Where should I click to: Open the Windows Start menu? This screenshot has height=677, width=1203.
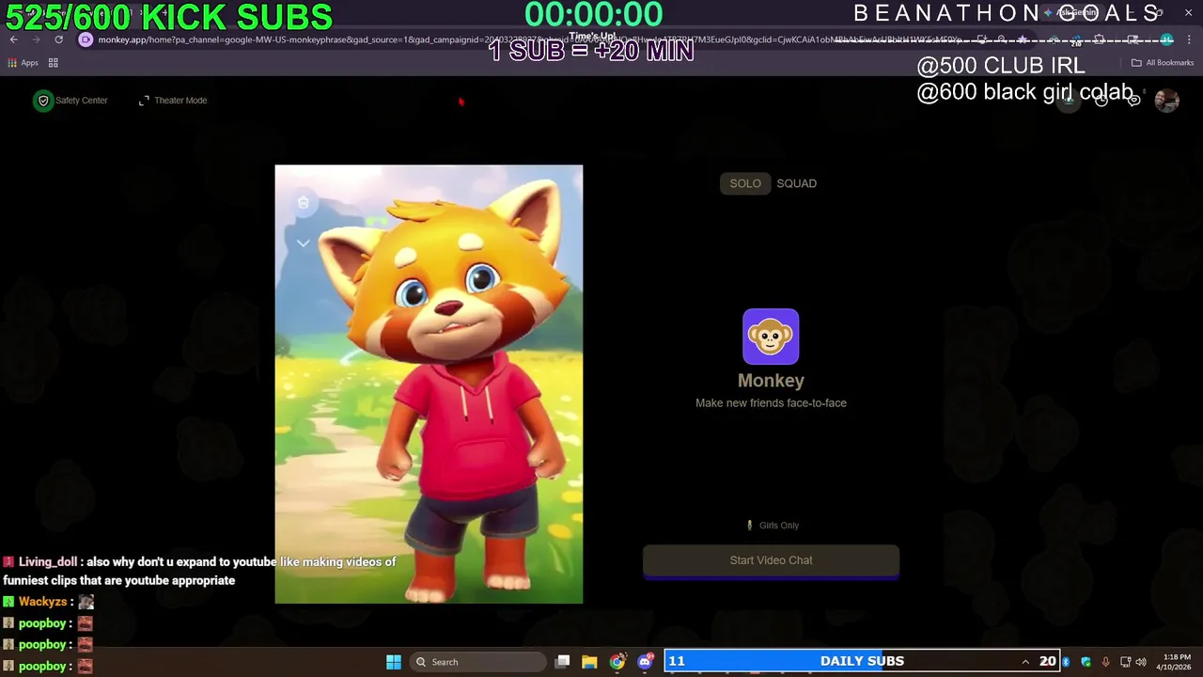[x=394, y=662]
